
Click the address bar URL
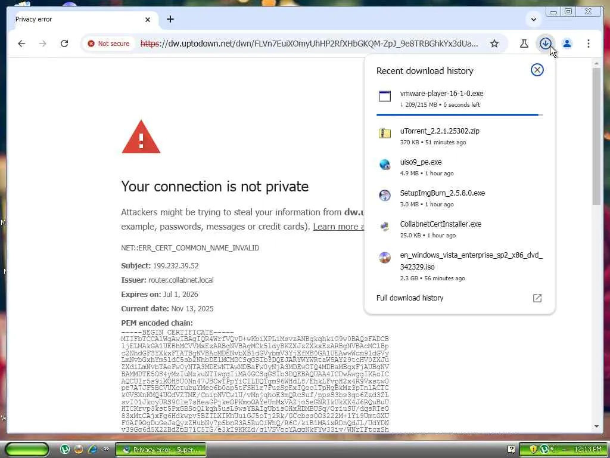click(x=309, y=44)
